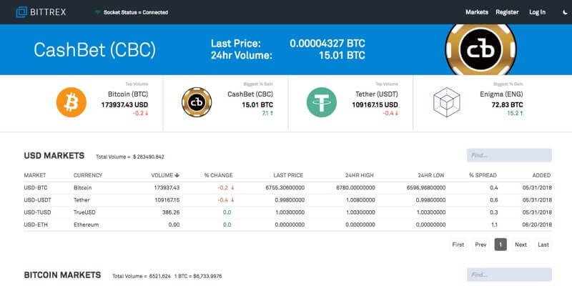Image resolution: width=572 pixels, height=286 pixels.
Task: Open the USD-TUSD market row
Action: pos(288,212)
